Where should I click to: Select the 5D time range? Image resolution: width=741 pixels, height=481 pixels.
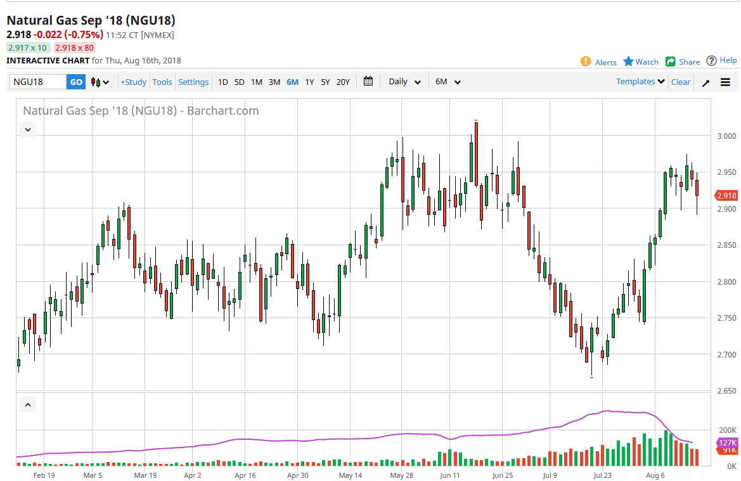(x=240, y=82)
